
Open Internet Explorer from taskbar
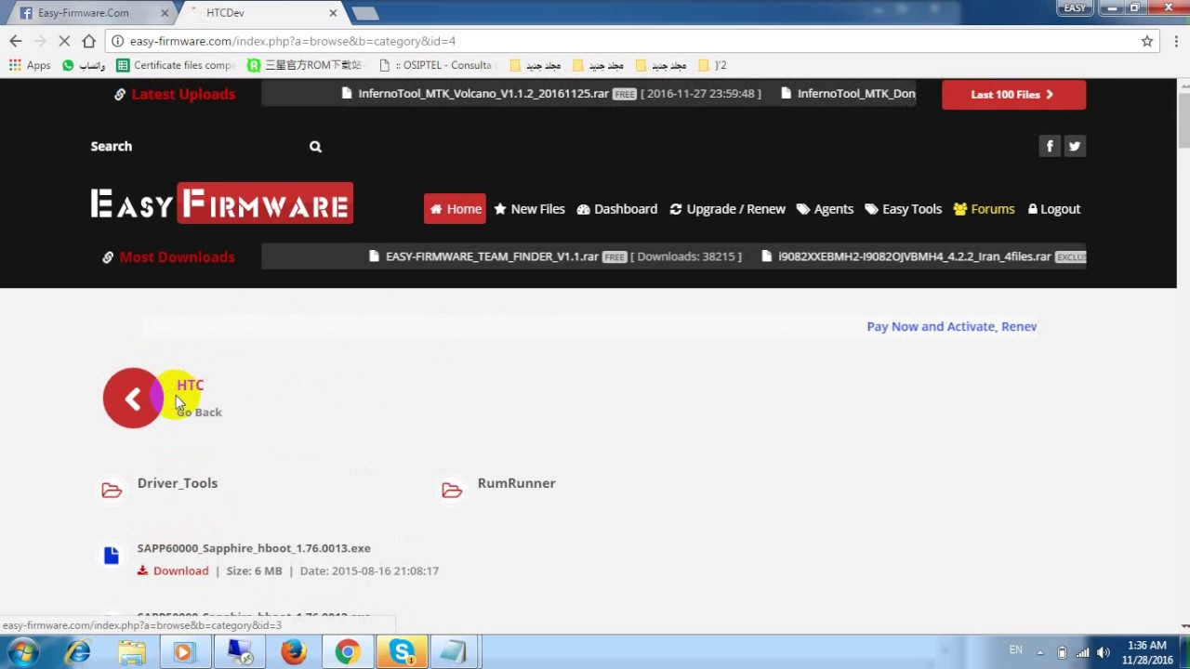(x=77, y=652)
